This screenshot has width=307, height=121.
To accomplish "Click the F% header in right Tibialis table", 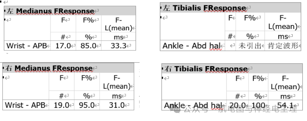I will 258,79.
